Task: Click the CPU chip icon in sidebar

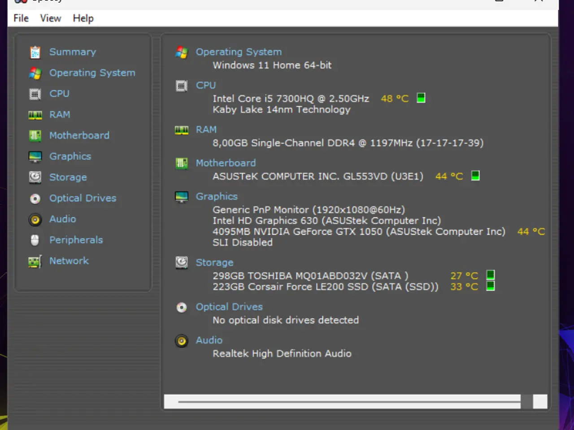Action: (x=35, y=94)
